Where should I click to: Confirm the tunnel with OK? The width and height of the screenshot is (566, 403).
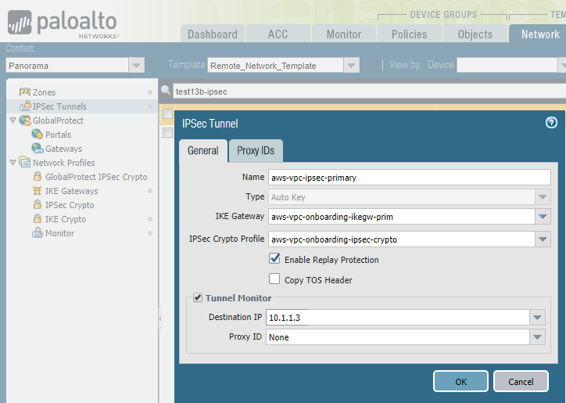(x=460, y=381)
